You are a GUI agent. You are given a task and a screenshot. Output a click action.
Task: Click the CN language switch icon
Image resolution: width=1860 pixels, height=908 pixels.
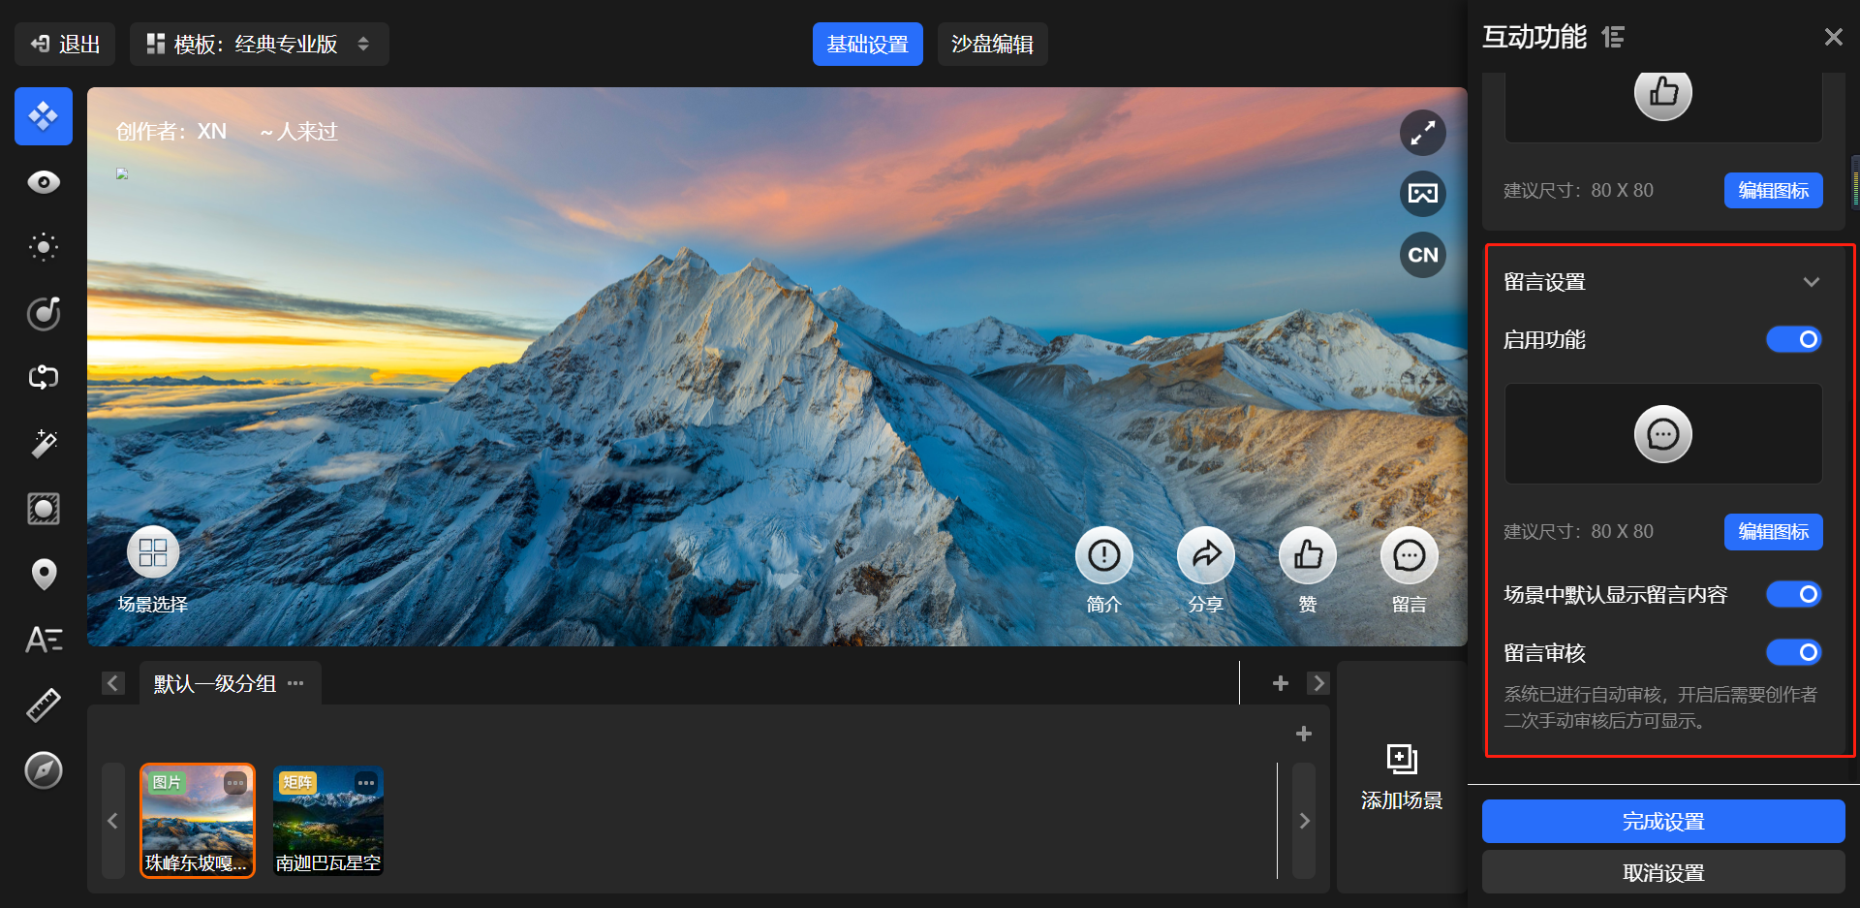click(1422, 255)
